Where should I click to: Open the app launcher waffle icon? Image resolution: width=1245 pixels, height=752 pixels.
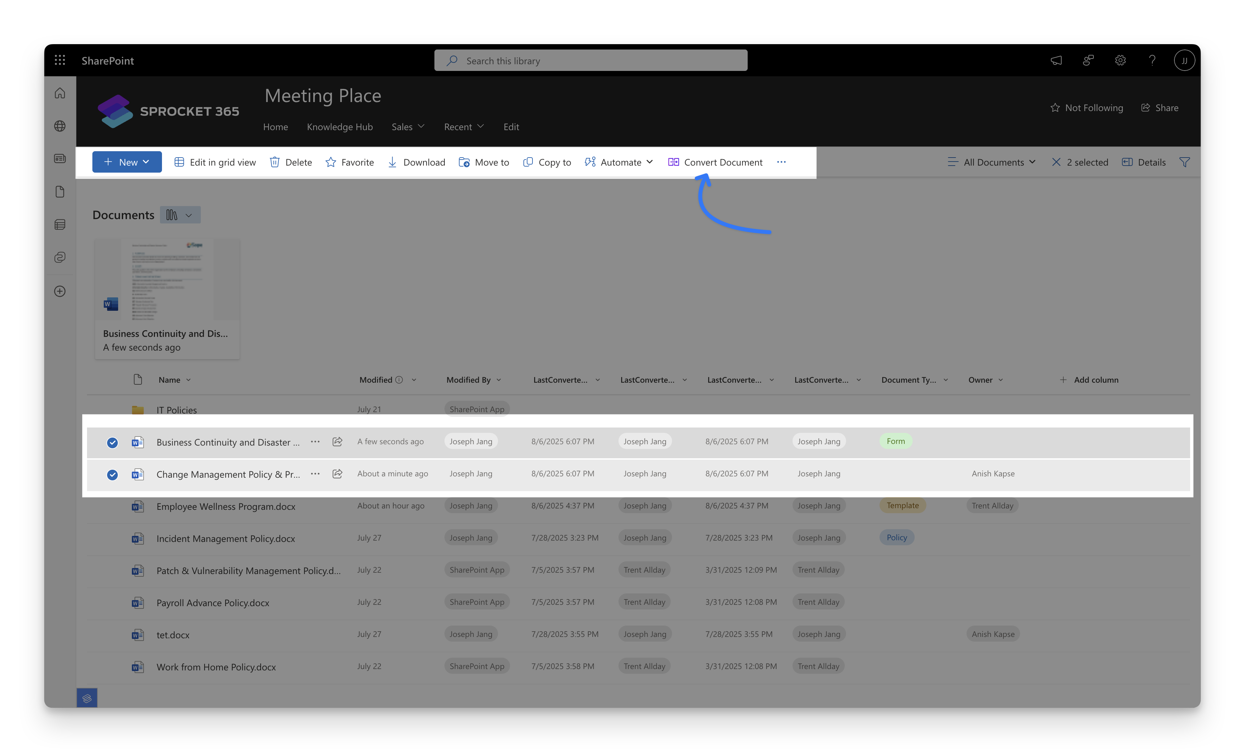pyautogui.click(x=60, y=60)
